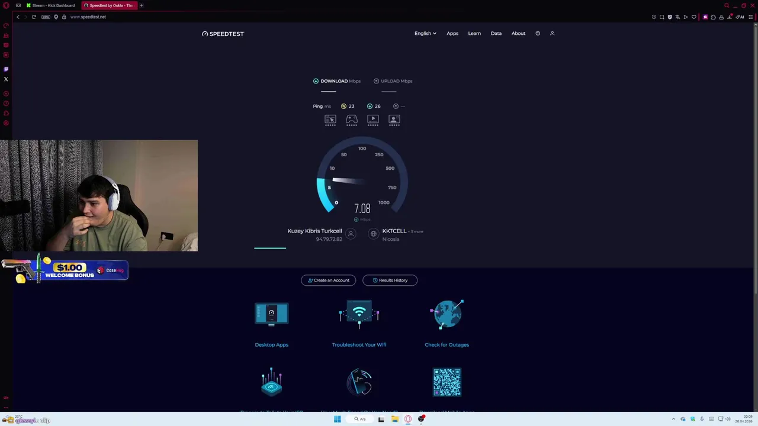Click the heart bookmark toolbar icon

(x=693, y=17)
